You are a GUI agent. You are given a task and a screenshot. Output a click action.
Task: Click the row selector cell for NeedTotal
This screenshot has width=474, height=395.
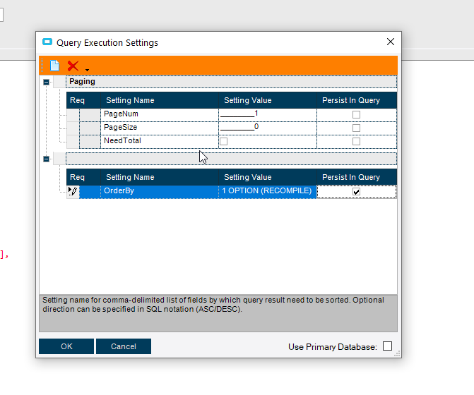coord(73,142)
